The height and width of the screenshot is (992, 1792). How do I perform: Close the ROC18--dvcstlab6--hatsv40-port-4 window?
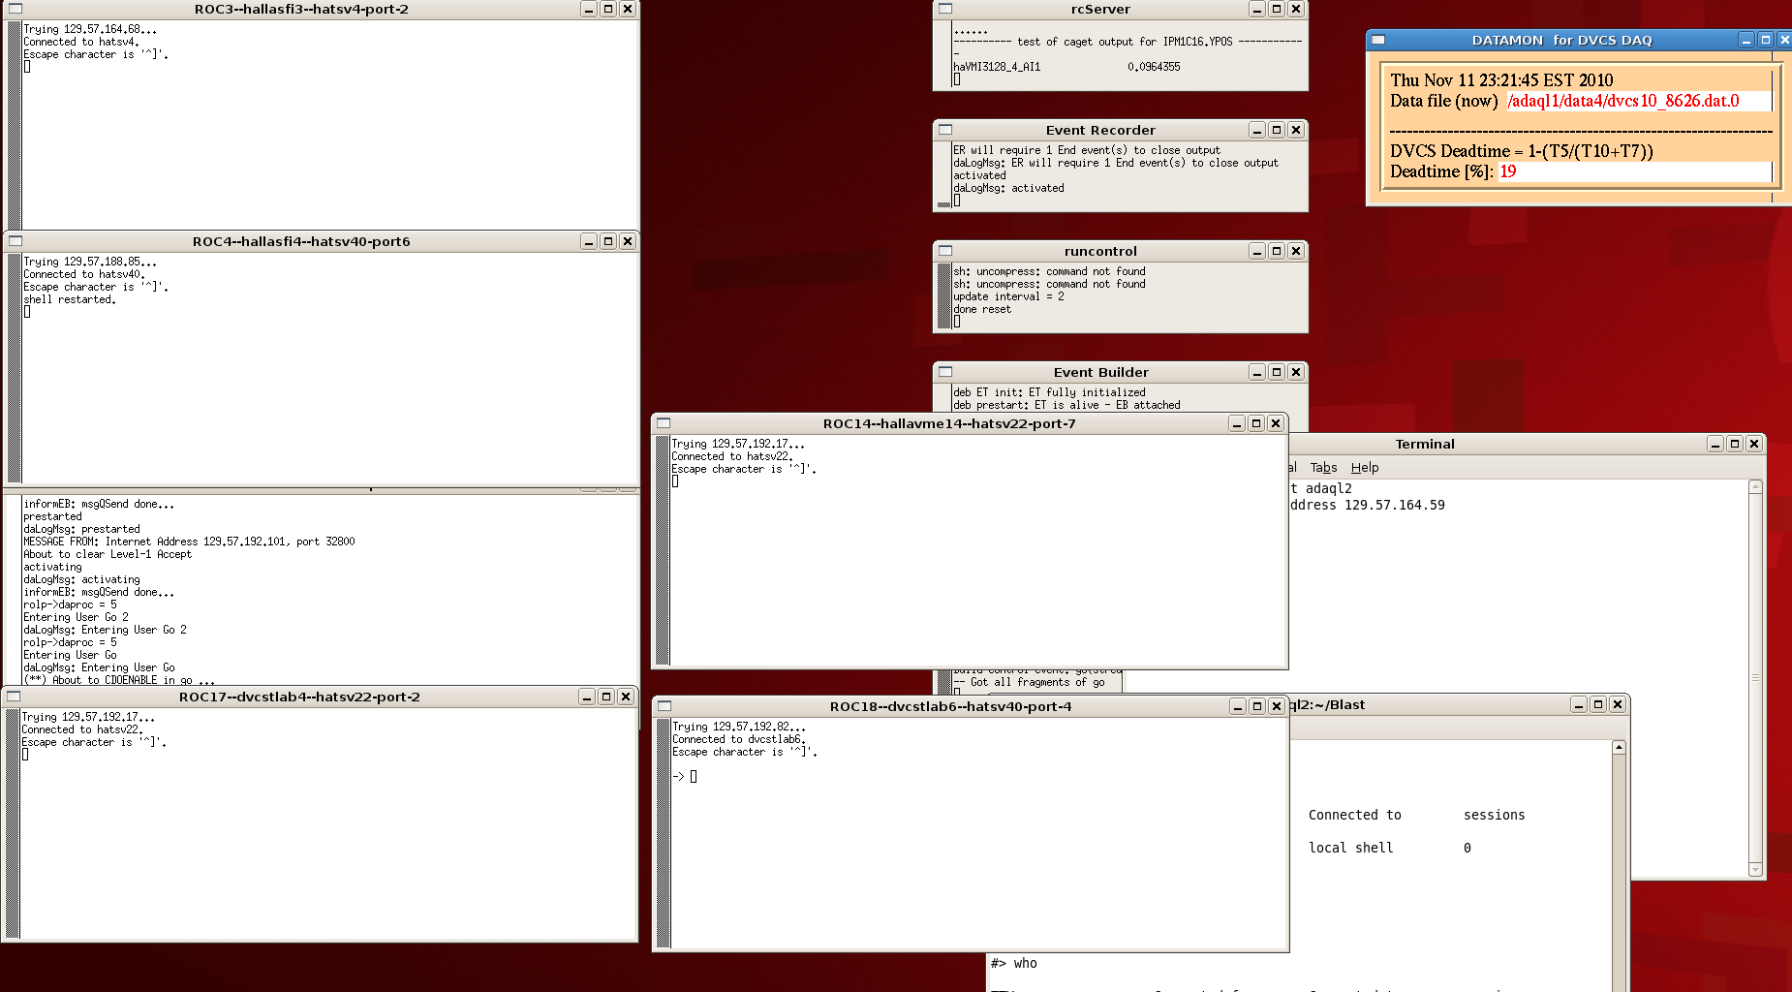click(1277, 706)
